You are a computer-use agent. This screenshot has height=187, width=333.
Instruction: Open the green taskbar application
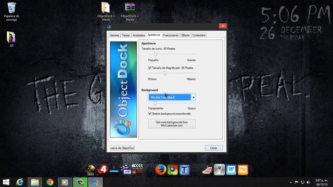[80, 182]
